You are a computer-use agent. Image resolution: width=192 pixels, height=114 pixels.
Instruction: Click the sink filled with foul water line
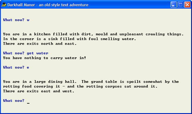(x=70, y=39)
